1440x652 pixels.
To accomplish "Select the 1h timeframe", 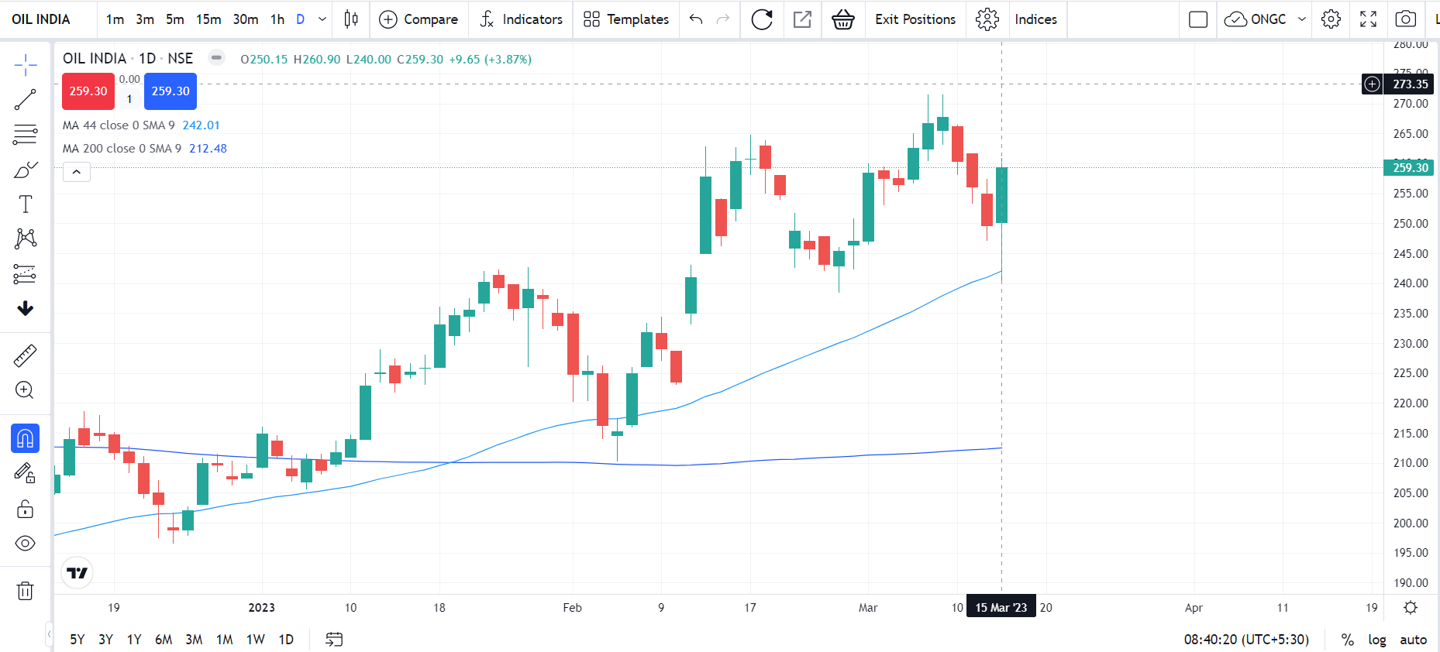I will (277, 19).
